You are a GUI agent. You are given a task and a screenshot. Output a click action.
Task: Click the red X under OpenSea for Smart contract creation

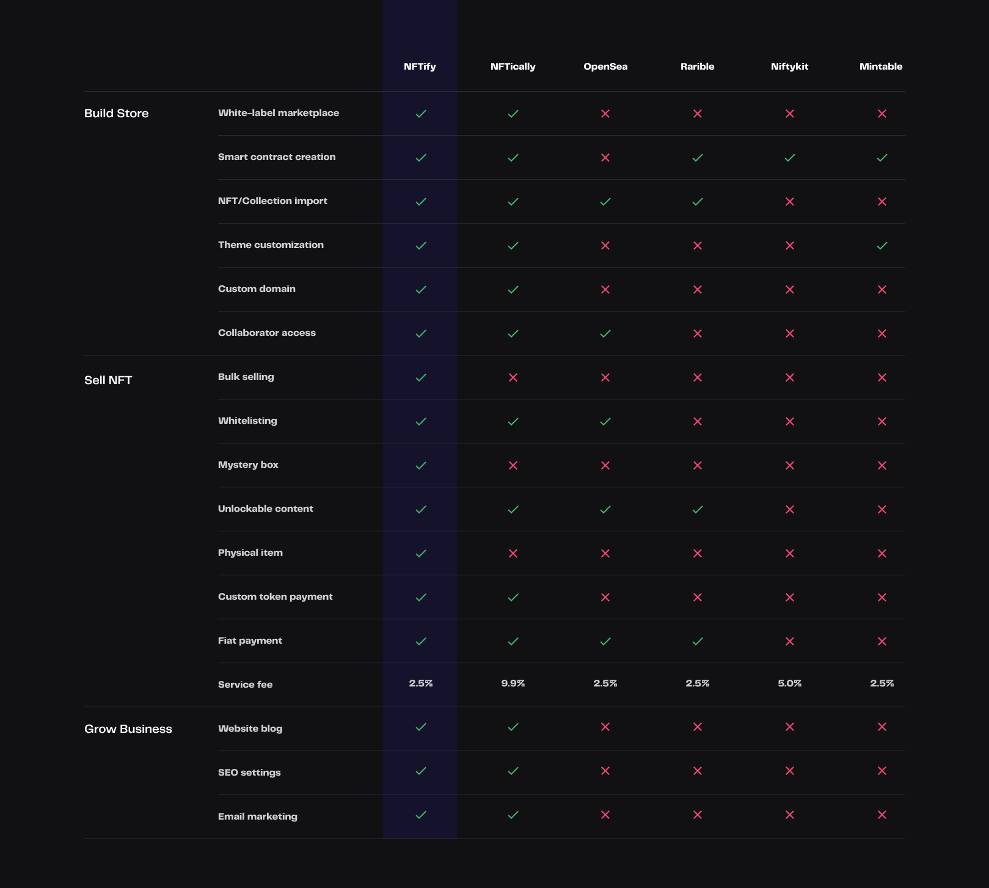click(605, 157)
